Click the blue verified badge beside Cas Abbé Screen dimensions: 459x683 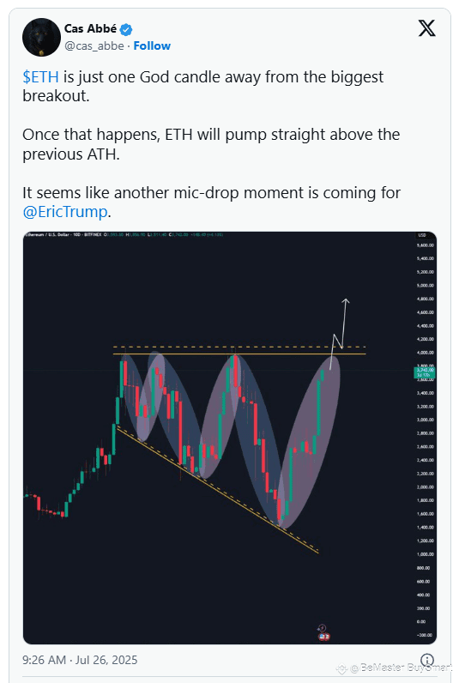(126, 30)
